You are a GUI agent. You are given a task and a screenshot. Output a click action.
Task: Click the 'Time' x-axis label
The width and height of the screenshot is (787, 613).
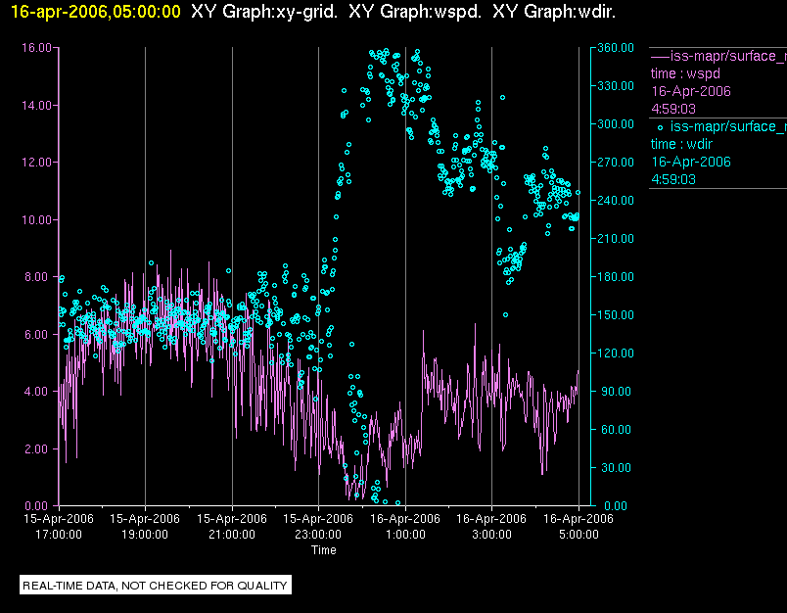[x=323, y=550]
